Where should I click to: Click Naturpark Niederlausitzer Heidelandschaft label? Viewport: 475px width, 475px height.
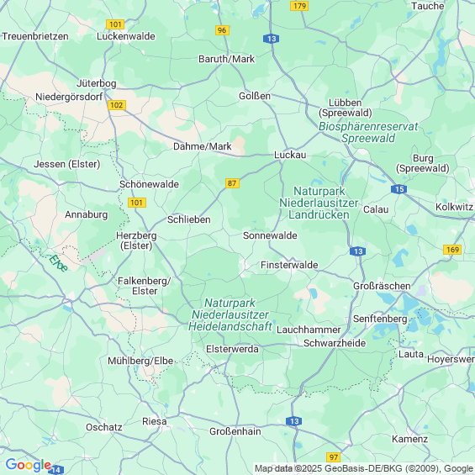230,314
